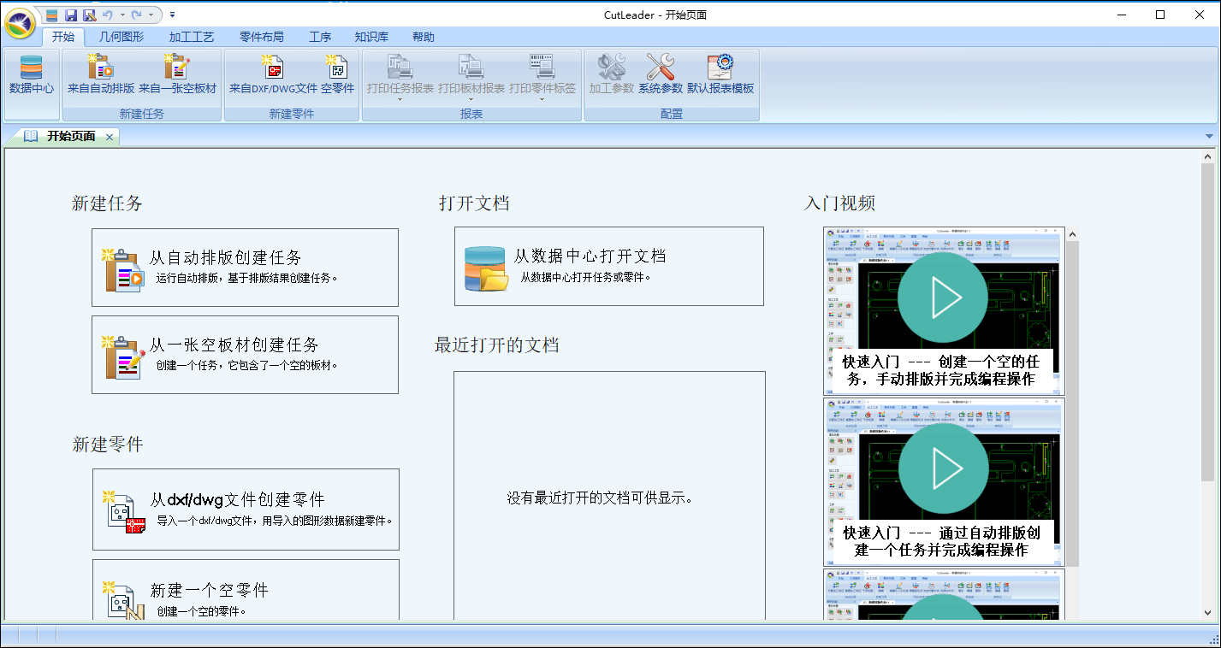The width and height of the screenshot is (1221, 648).
Task: Click the CutLeader application orb button
Action: (21, 23)
